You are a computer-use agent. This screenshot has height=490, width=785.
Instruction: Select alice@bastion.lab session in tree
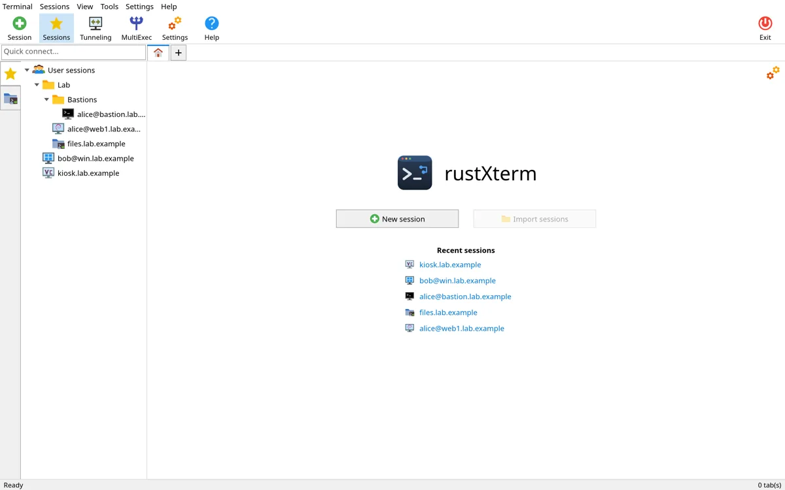coord(111,114)
